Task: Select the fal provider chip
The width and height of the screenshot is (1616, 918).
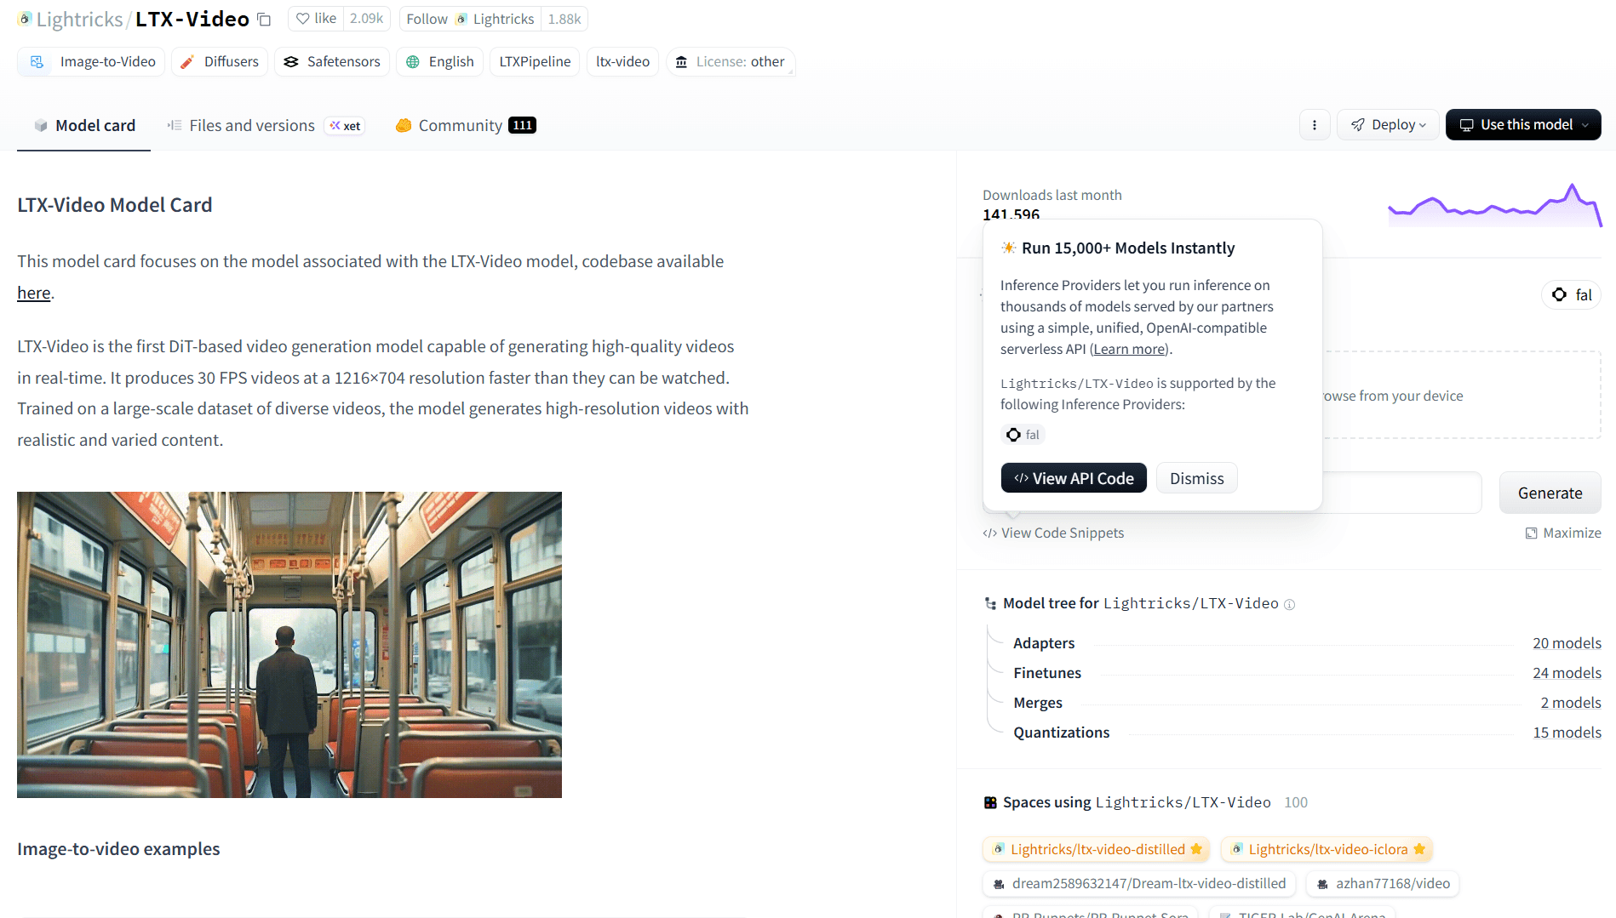Action: pyautogui.click(x=1571, y=295)
